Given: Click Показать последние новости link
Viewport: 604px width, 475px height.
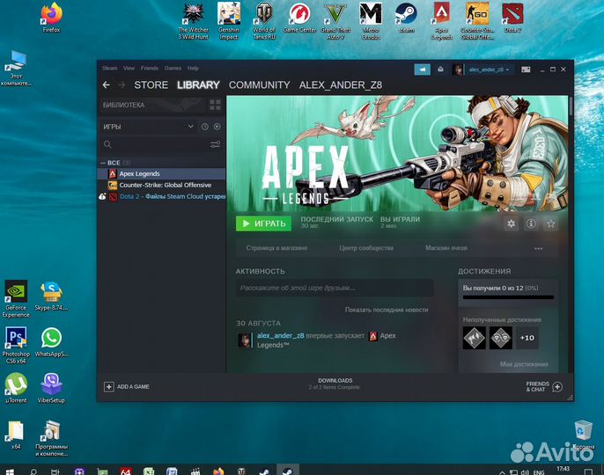Looking at the screenshot, I should [387, 310].
